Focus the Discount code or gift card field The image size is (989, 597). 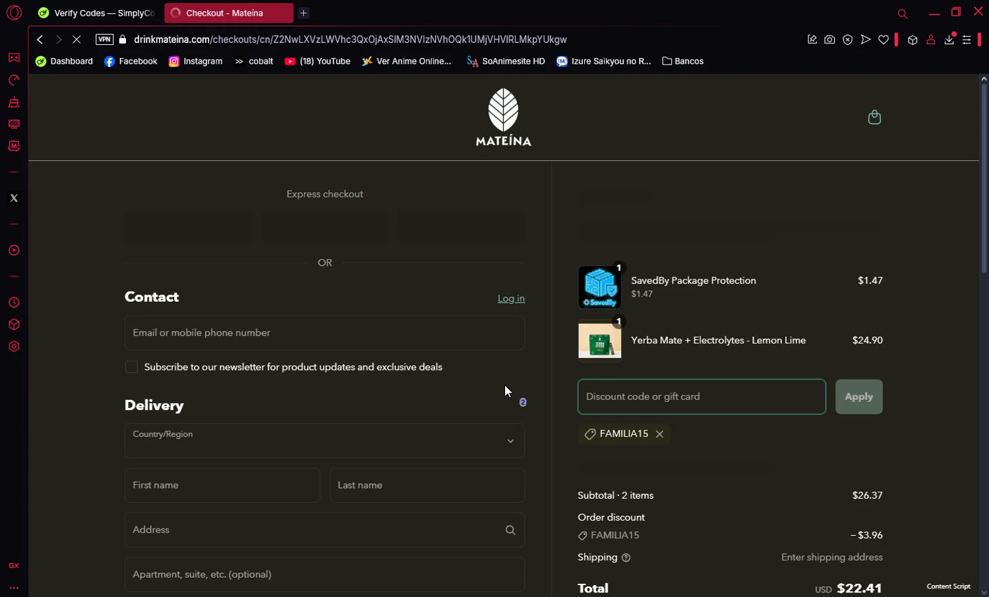[702, 397]
